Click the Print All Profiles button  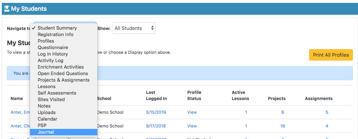(x=331, y=55)
